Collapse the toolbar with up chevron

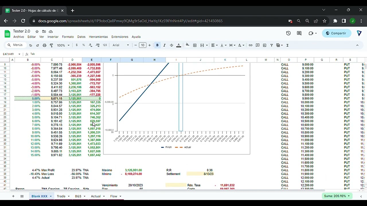pos(357,45)
